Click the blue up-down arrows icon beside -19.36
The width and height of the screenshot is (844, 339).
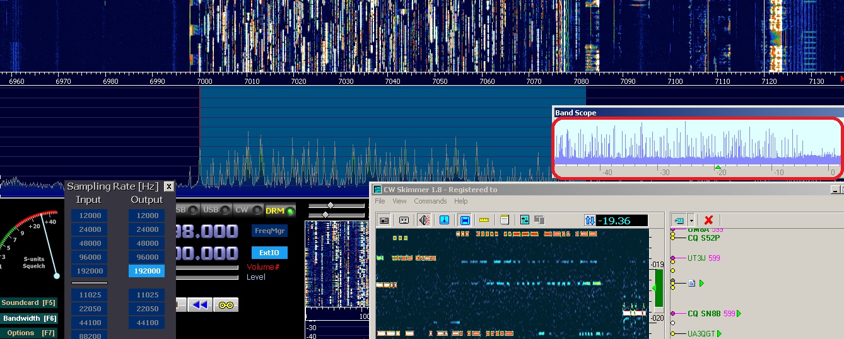coord(590,221)
